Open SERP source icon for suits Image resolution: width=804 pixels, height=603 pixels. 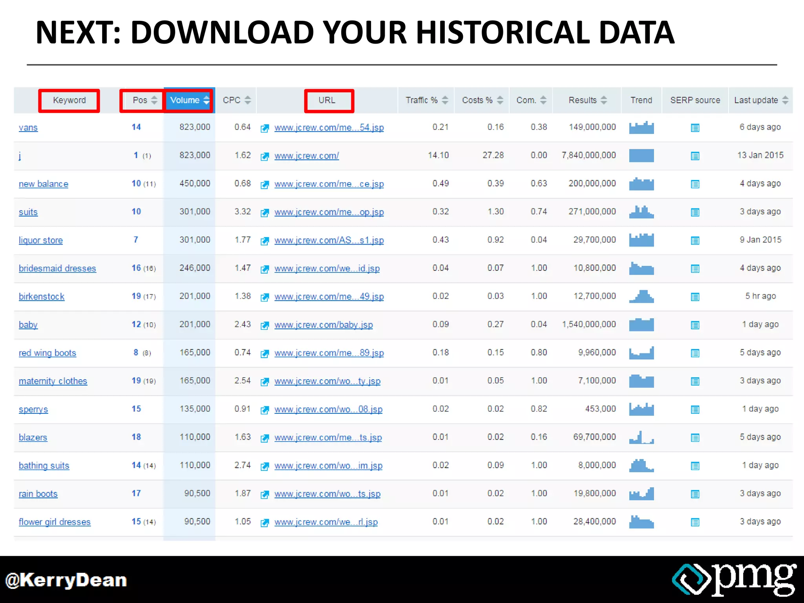(695, 212)
